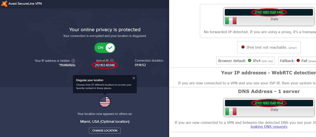Click the connection duration timer

[140, 65]
